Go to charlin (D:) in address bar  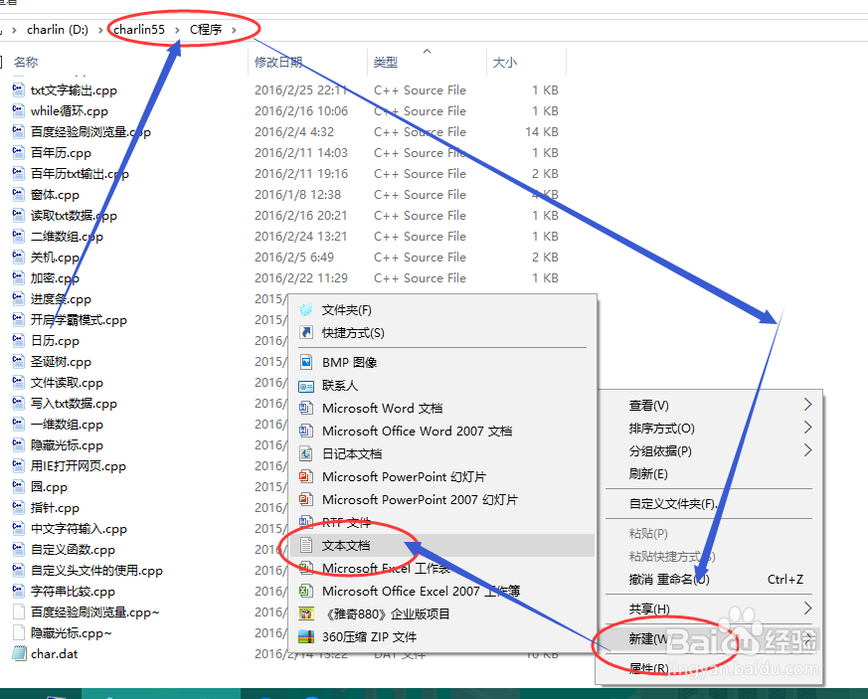[58, 30]
